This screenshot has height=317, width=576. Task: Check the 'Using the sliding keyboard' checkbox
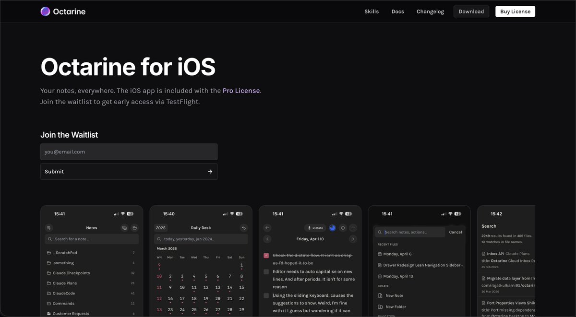click(x=266, y=295)
